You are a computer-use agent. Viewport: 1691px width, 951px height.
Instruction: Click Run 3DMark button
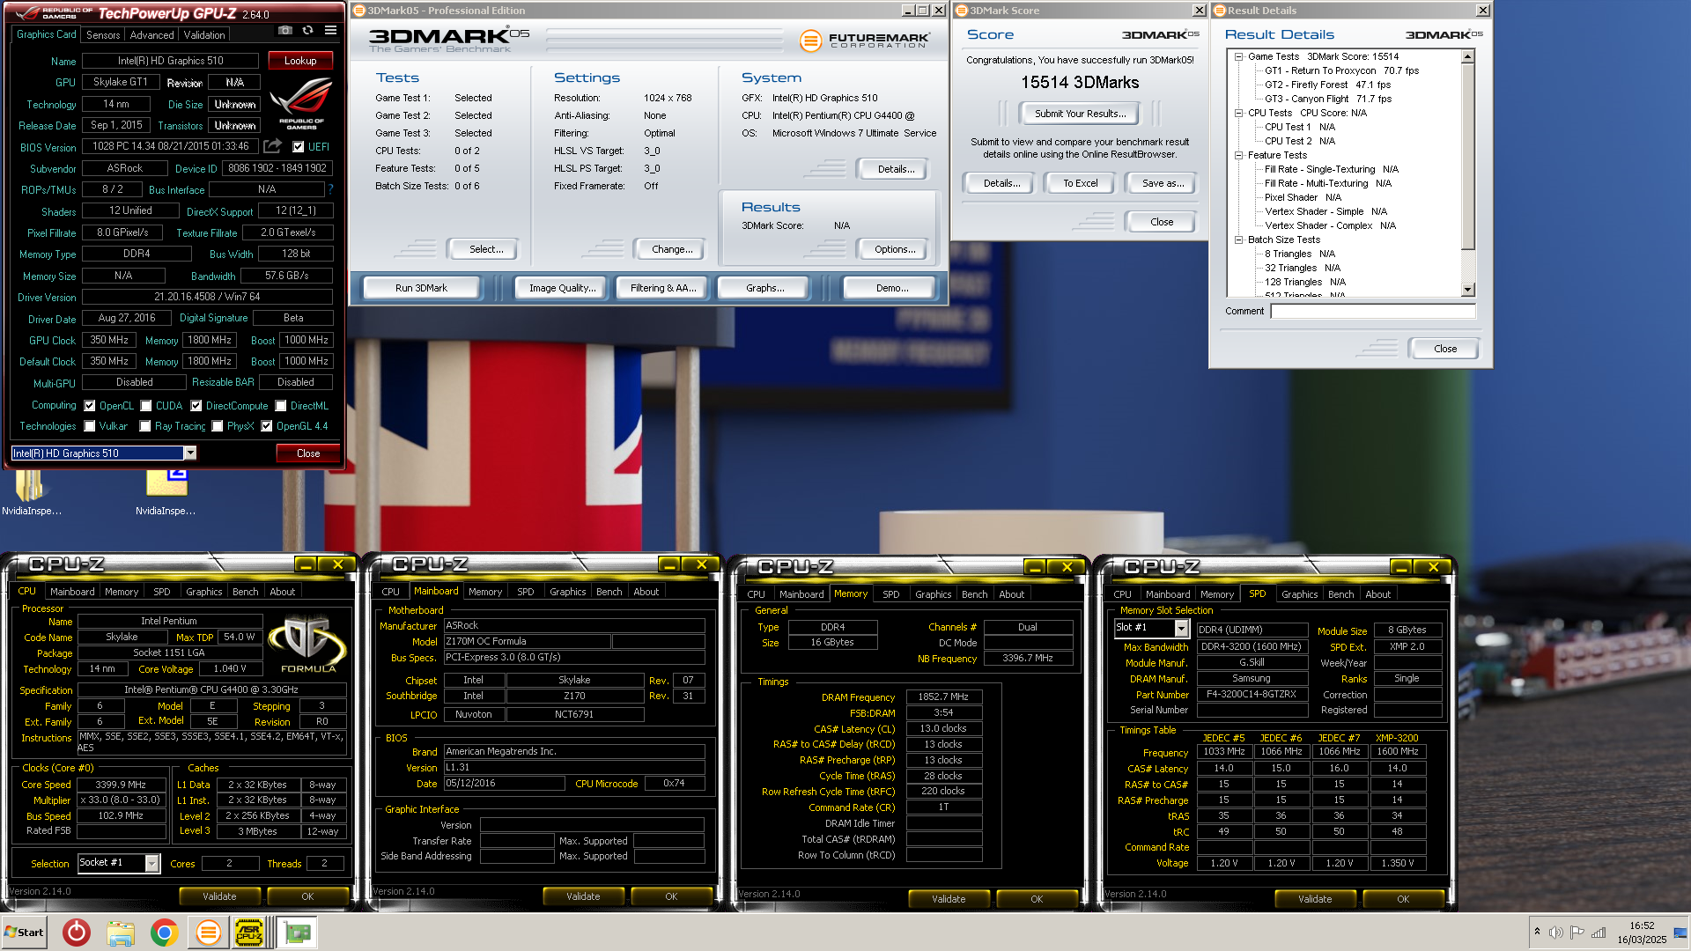coord(421,288)
